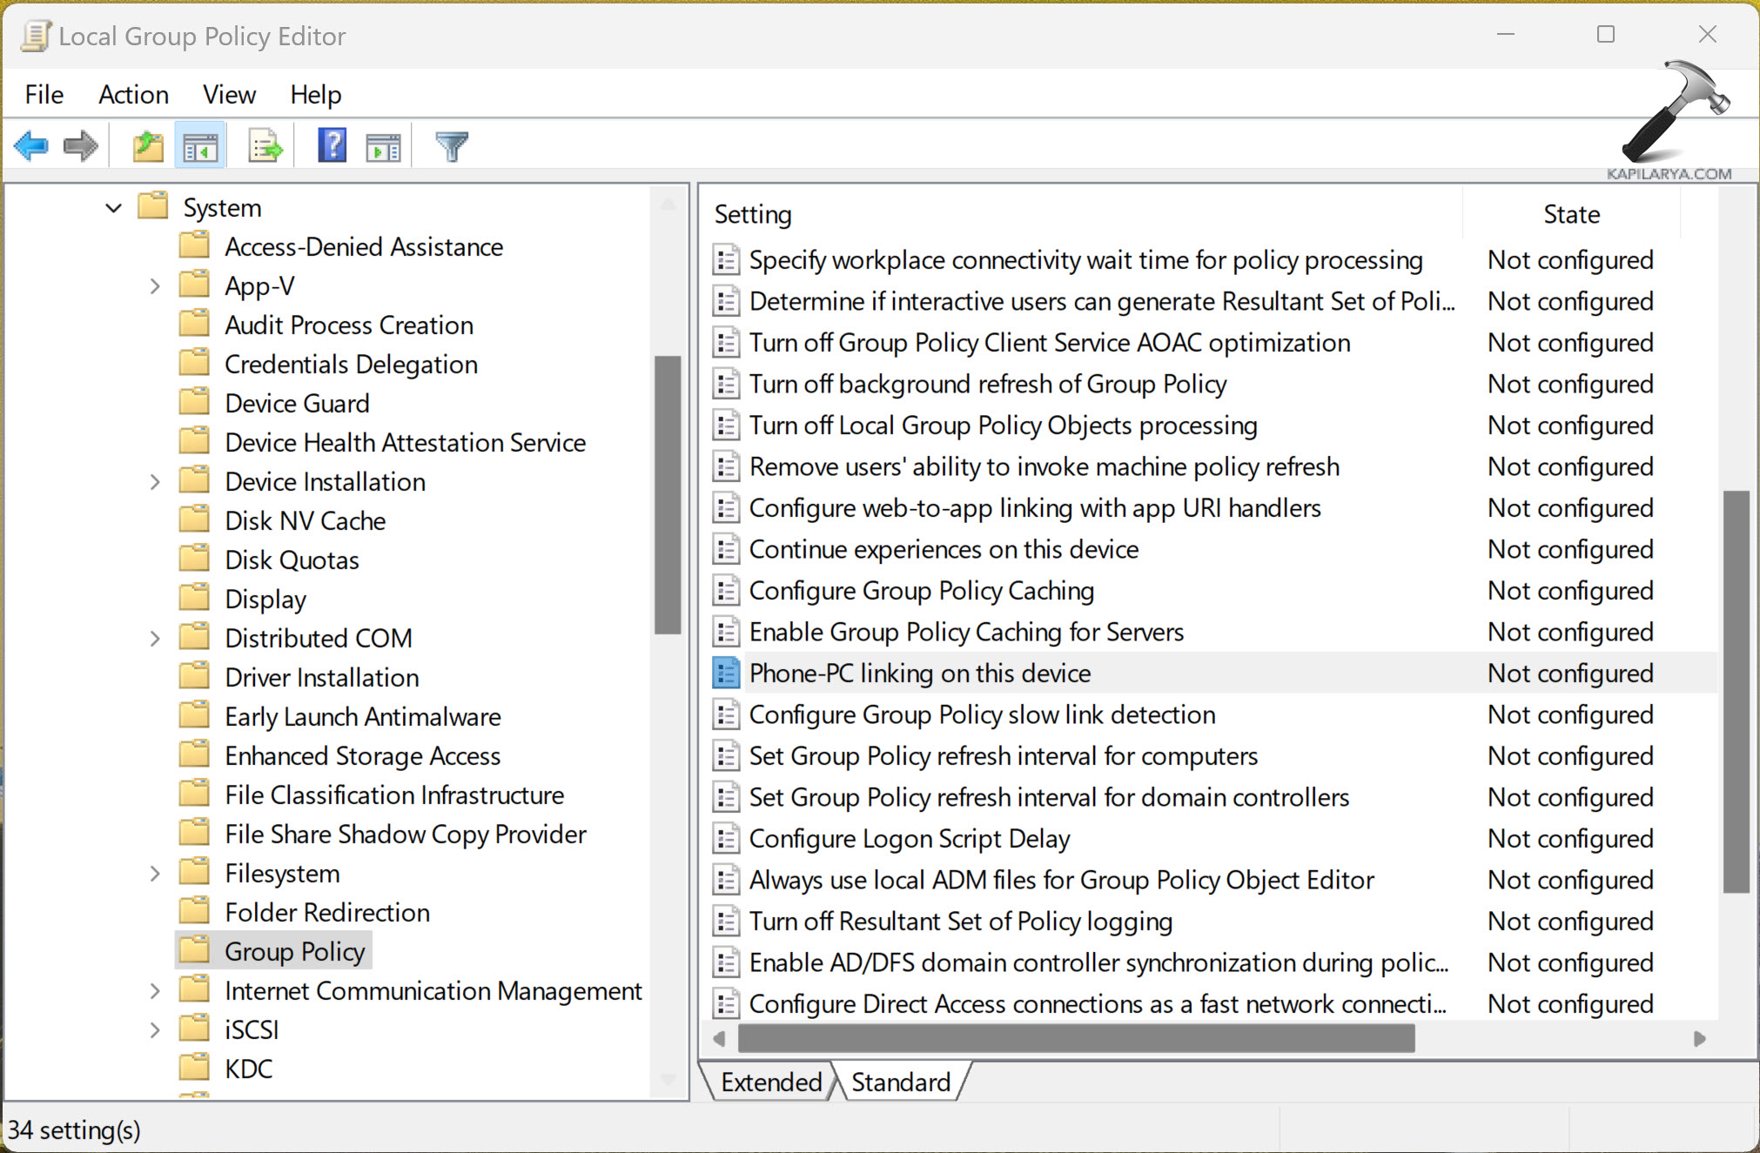1760x1153 pixels.
Task: Open the View menu
Action: click(229, 94)
